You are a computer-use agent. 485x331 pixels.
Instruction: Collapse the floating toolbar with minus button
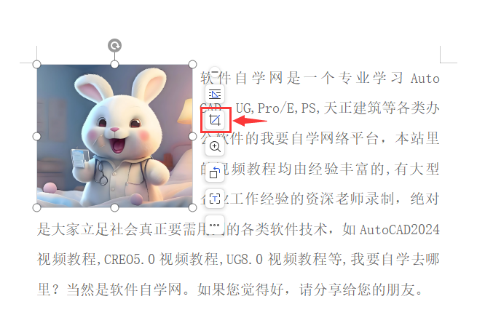[215, 72]
